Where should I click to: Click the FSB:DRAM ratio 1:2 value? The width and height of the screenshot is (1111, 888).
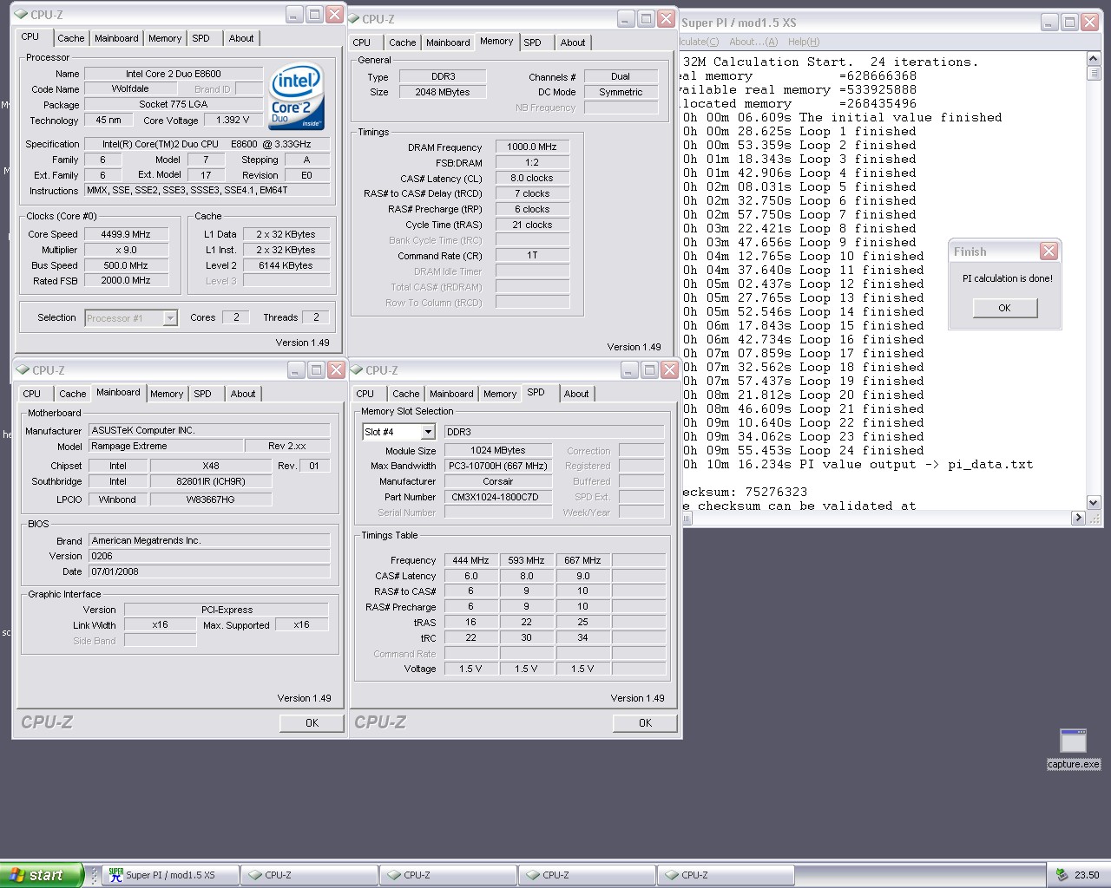click(x=532, y=163)
